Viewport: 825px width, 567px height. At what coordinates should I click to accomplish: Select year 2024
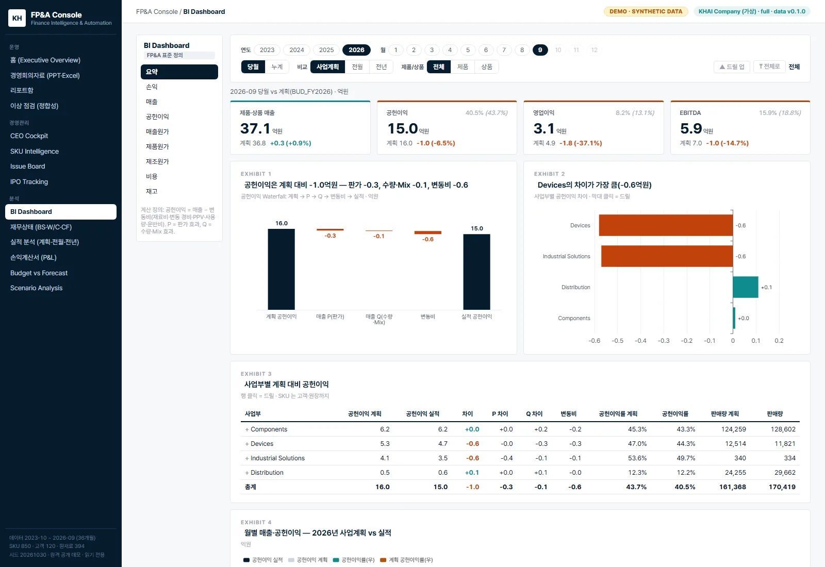pyautogui.click(x=296, y=50)
